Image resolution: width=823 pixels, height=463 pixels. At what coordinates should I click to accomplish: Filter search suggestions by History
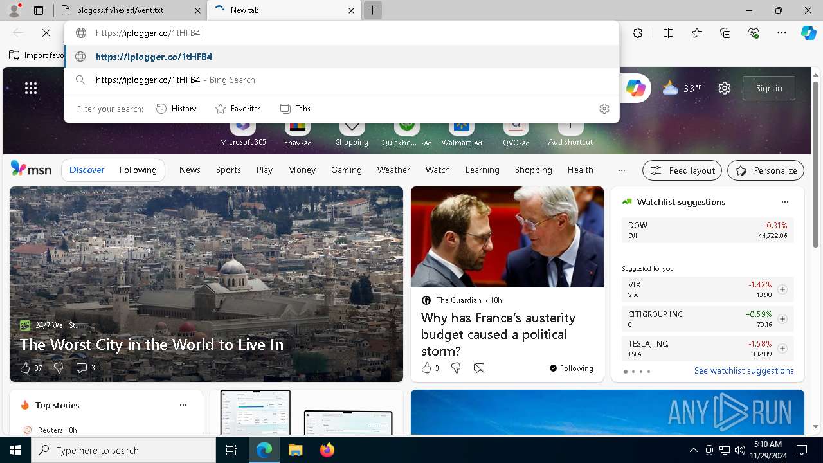point(176,109)
